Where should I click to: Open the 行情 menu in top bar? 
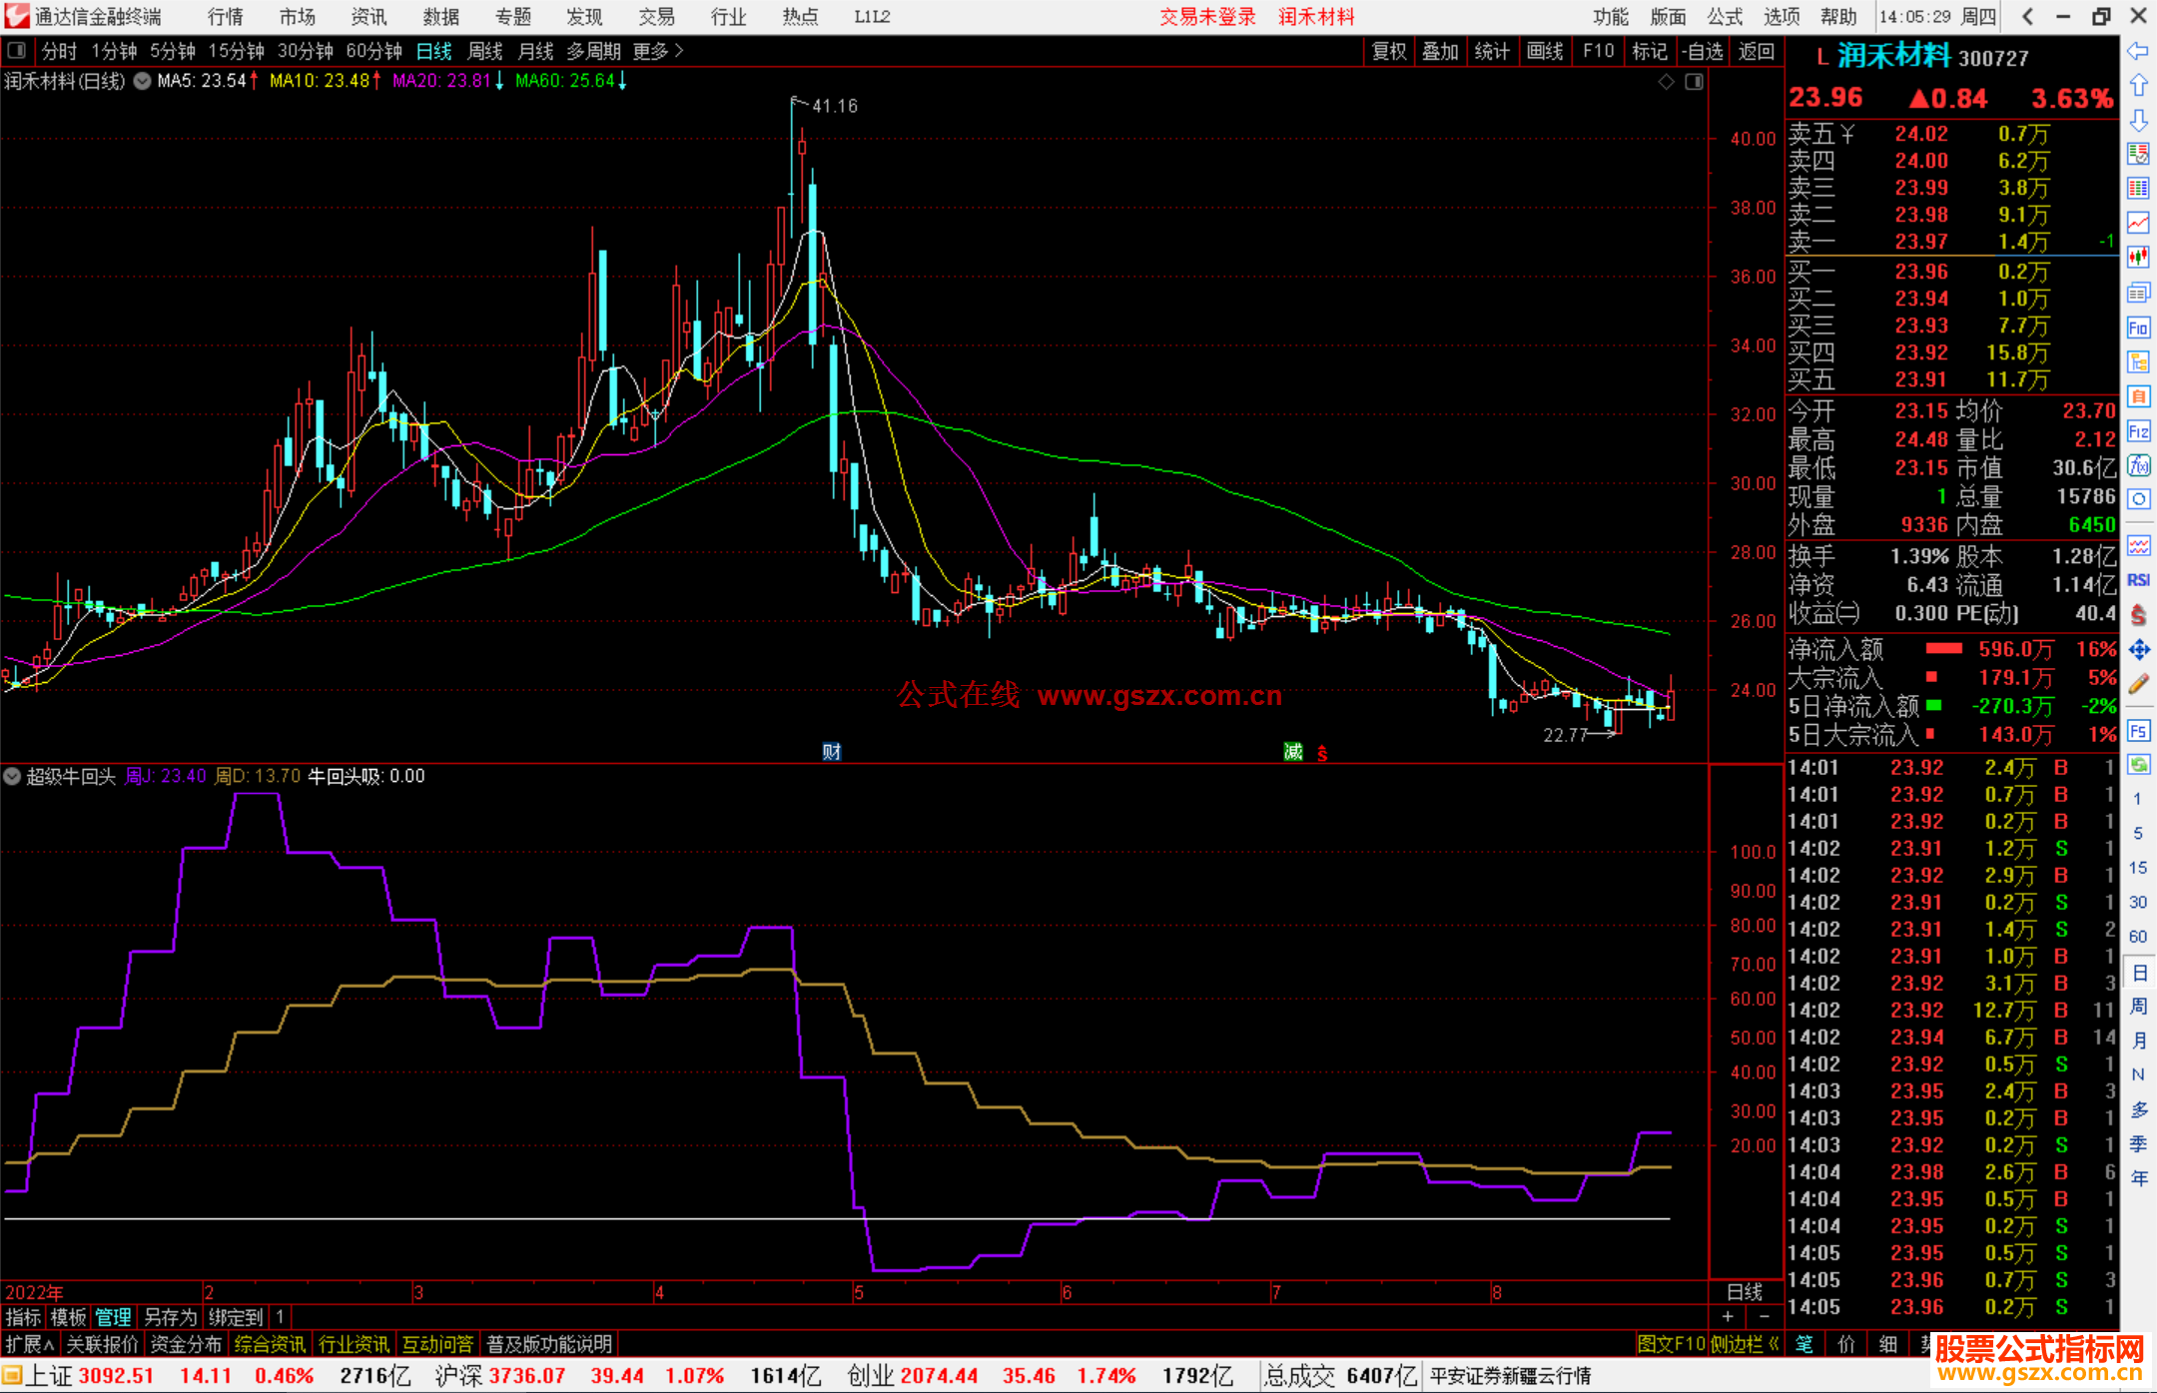(x=225, y=17)
